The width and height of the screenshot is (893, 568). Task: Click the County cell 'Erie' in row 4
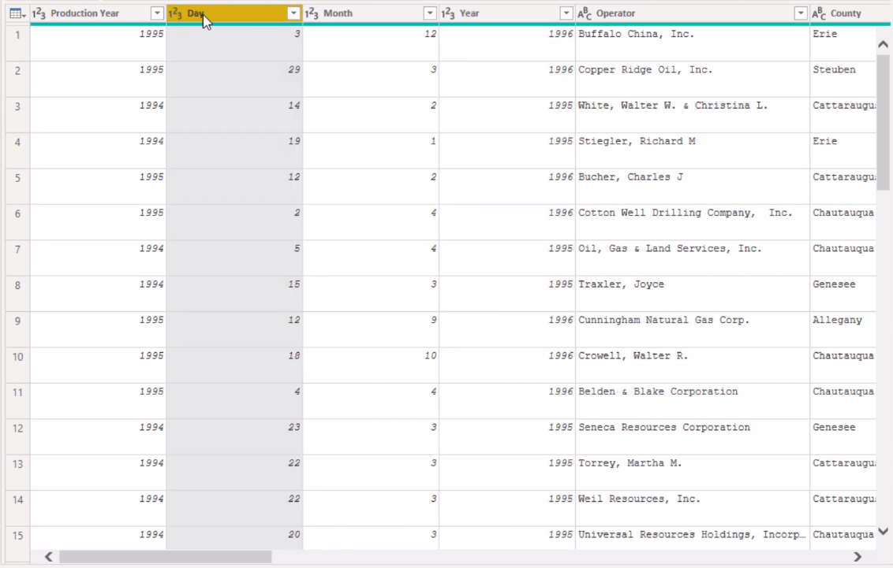[x=843, y=150]
